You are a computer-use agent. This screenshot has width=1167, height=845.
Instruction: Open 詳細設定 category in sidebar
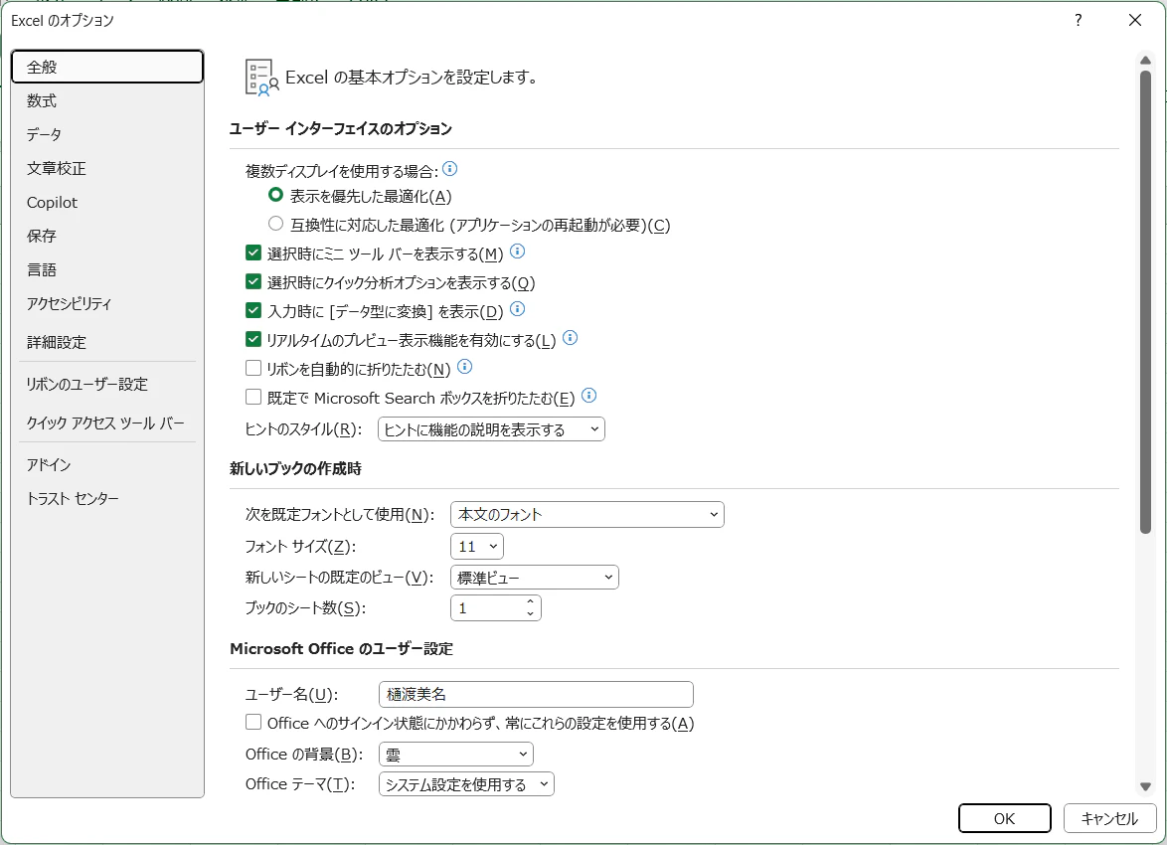pyautogui.click(x=107, y=342)
